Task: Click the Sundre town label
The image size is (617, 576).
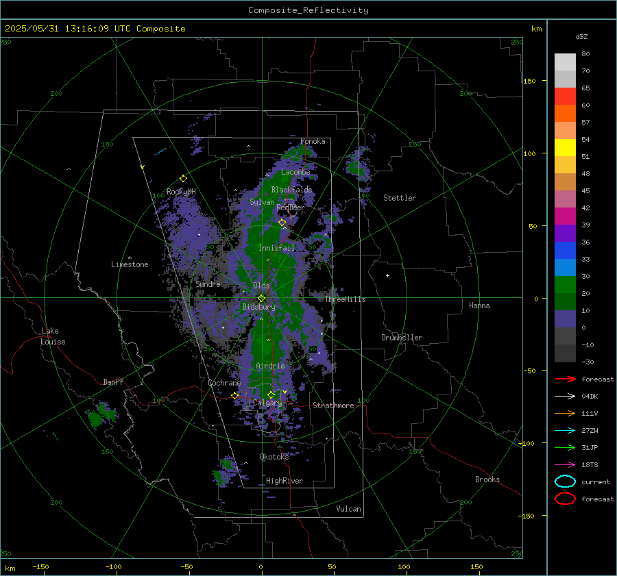Action: pos(208,284)
